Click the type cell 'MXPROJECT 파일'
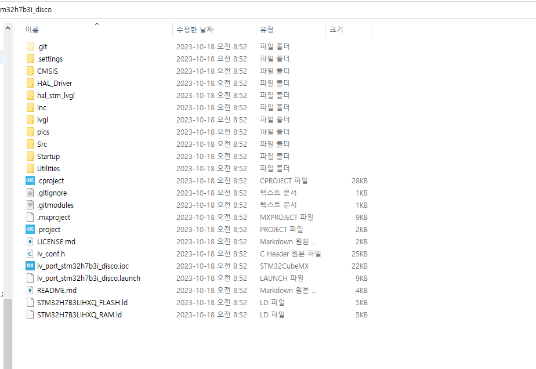 tap(287, 217)
